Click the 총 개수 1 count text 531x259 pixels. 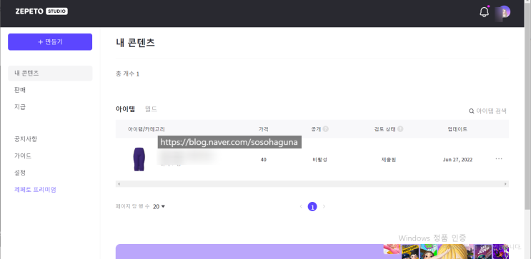click(x=128, y=73)
